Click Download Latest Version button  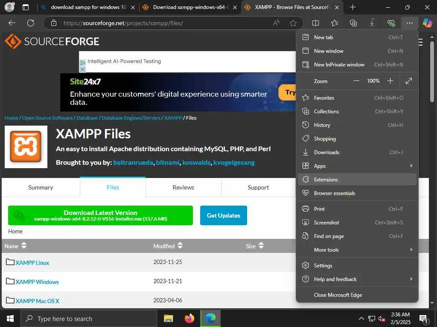click(100, 215)
